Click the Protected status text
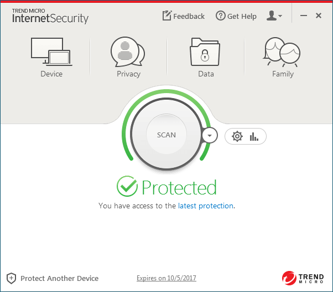 pyautogui.click(x=179, y=187)
